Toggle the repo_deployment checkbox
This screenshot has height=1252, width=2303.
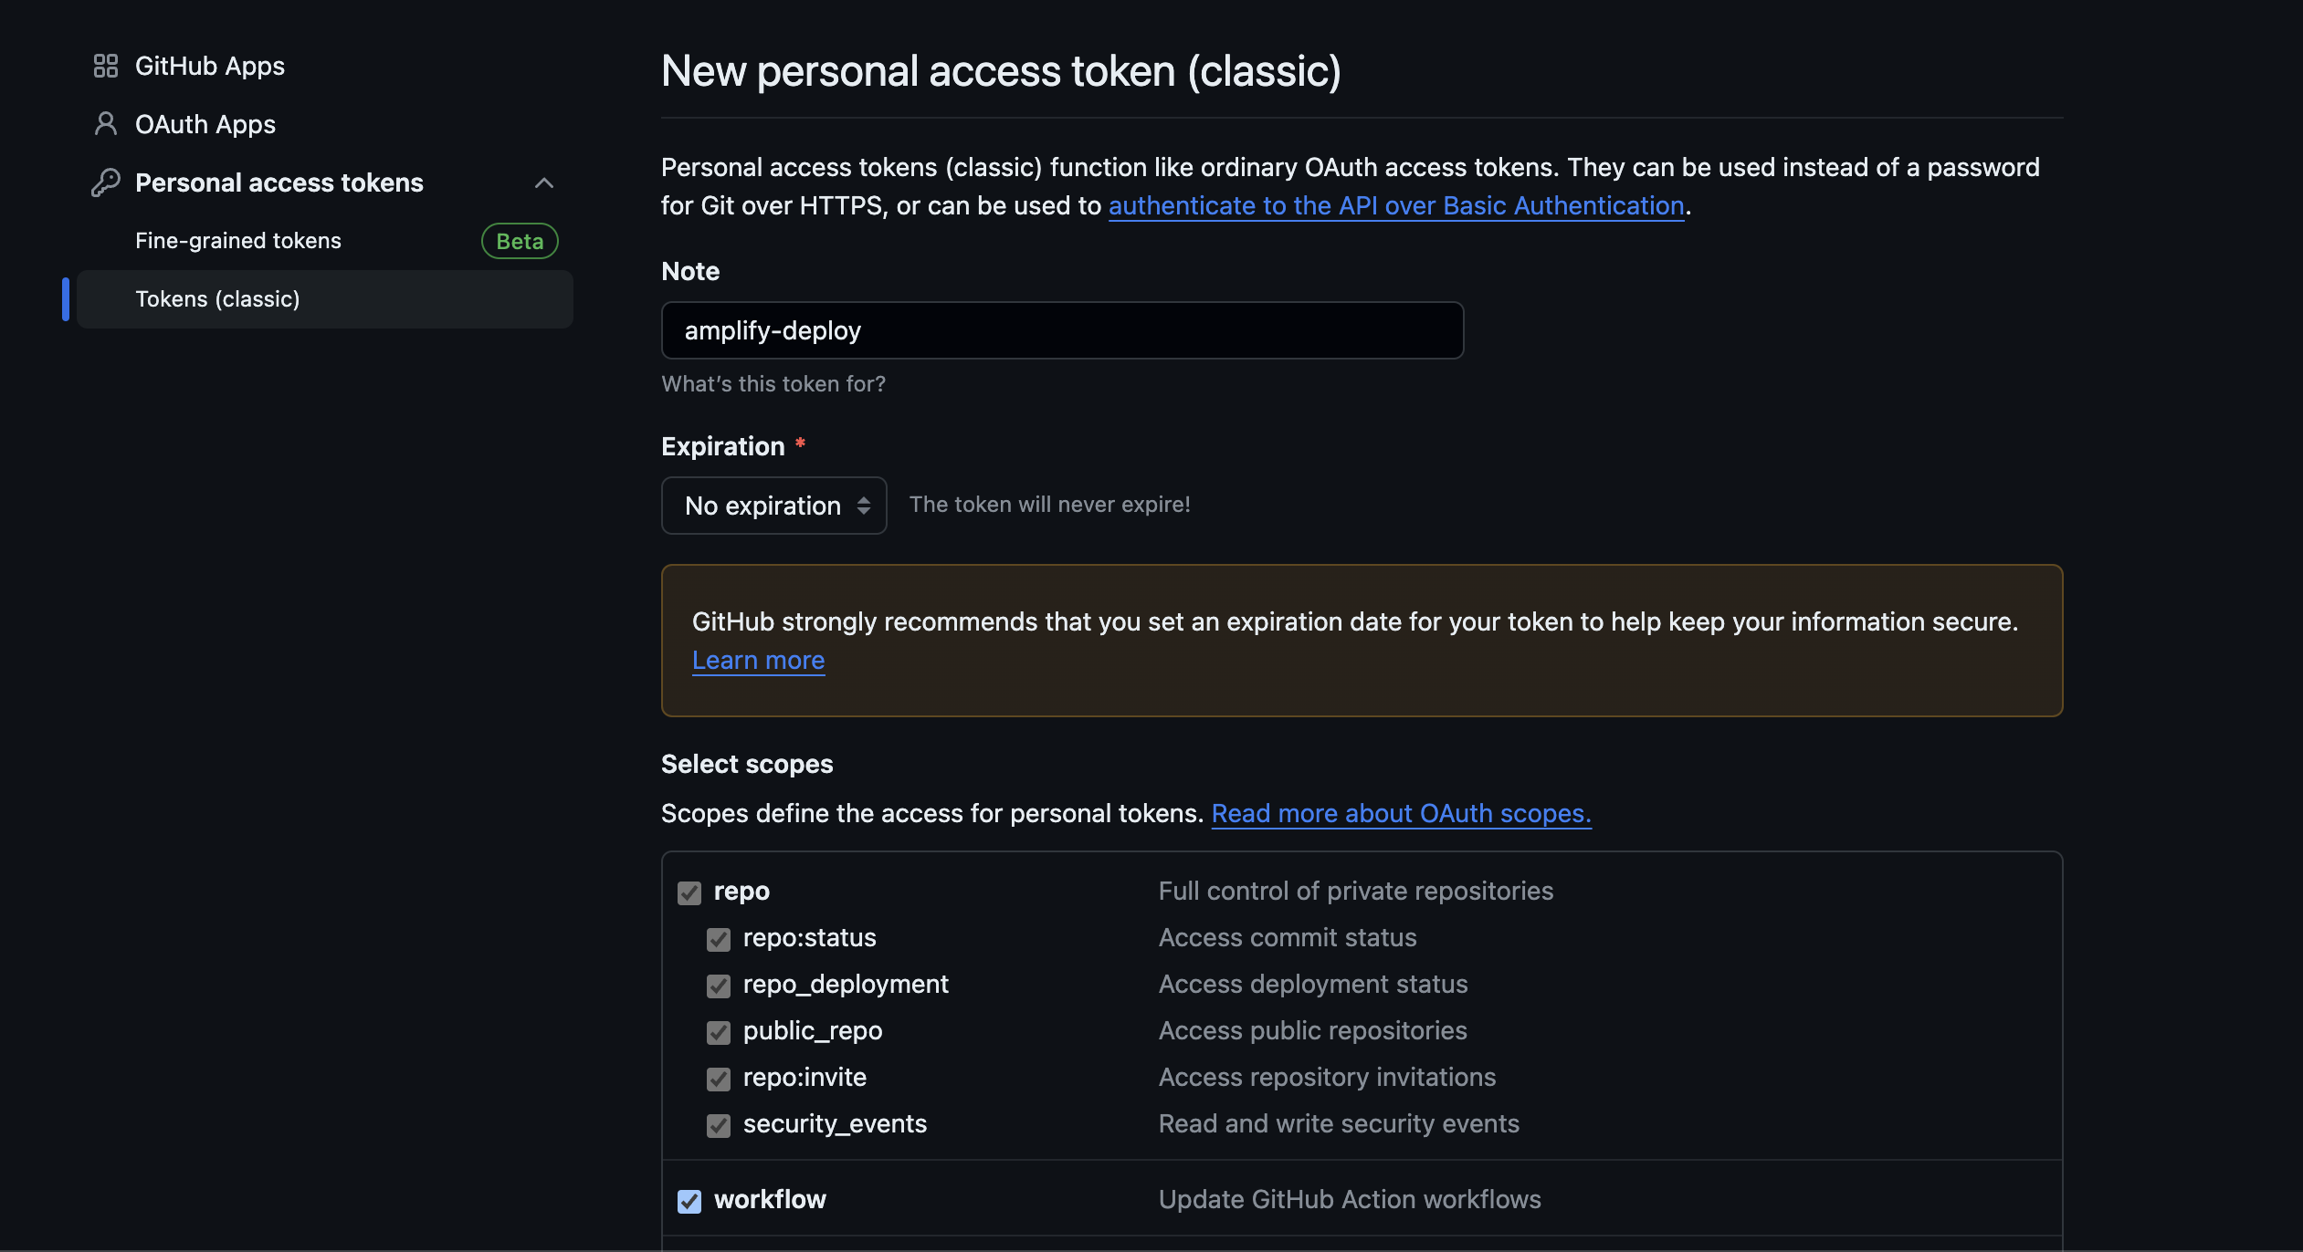pyautogui.click(x=719, y=986)
